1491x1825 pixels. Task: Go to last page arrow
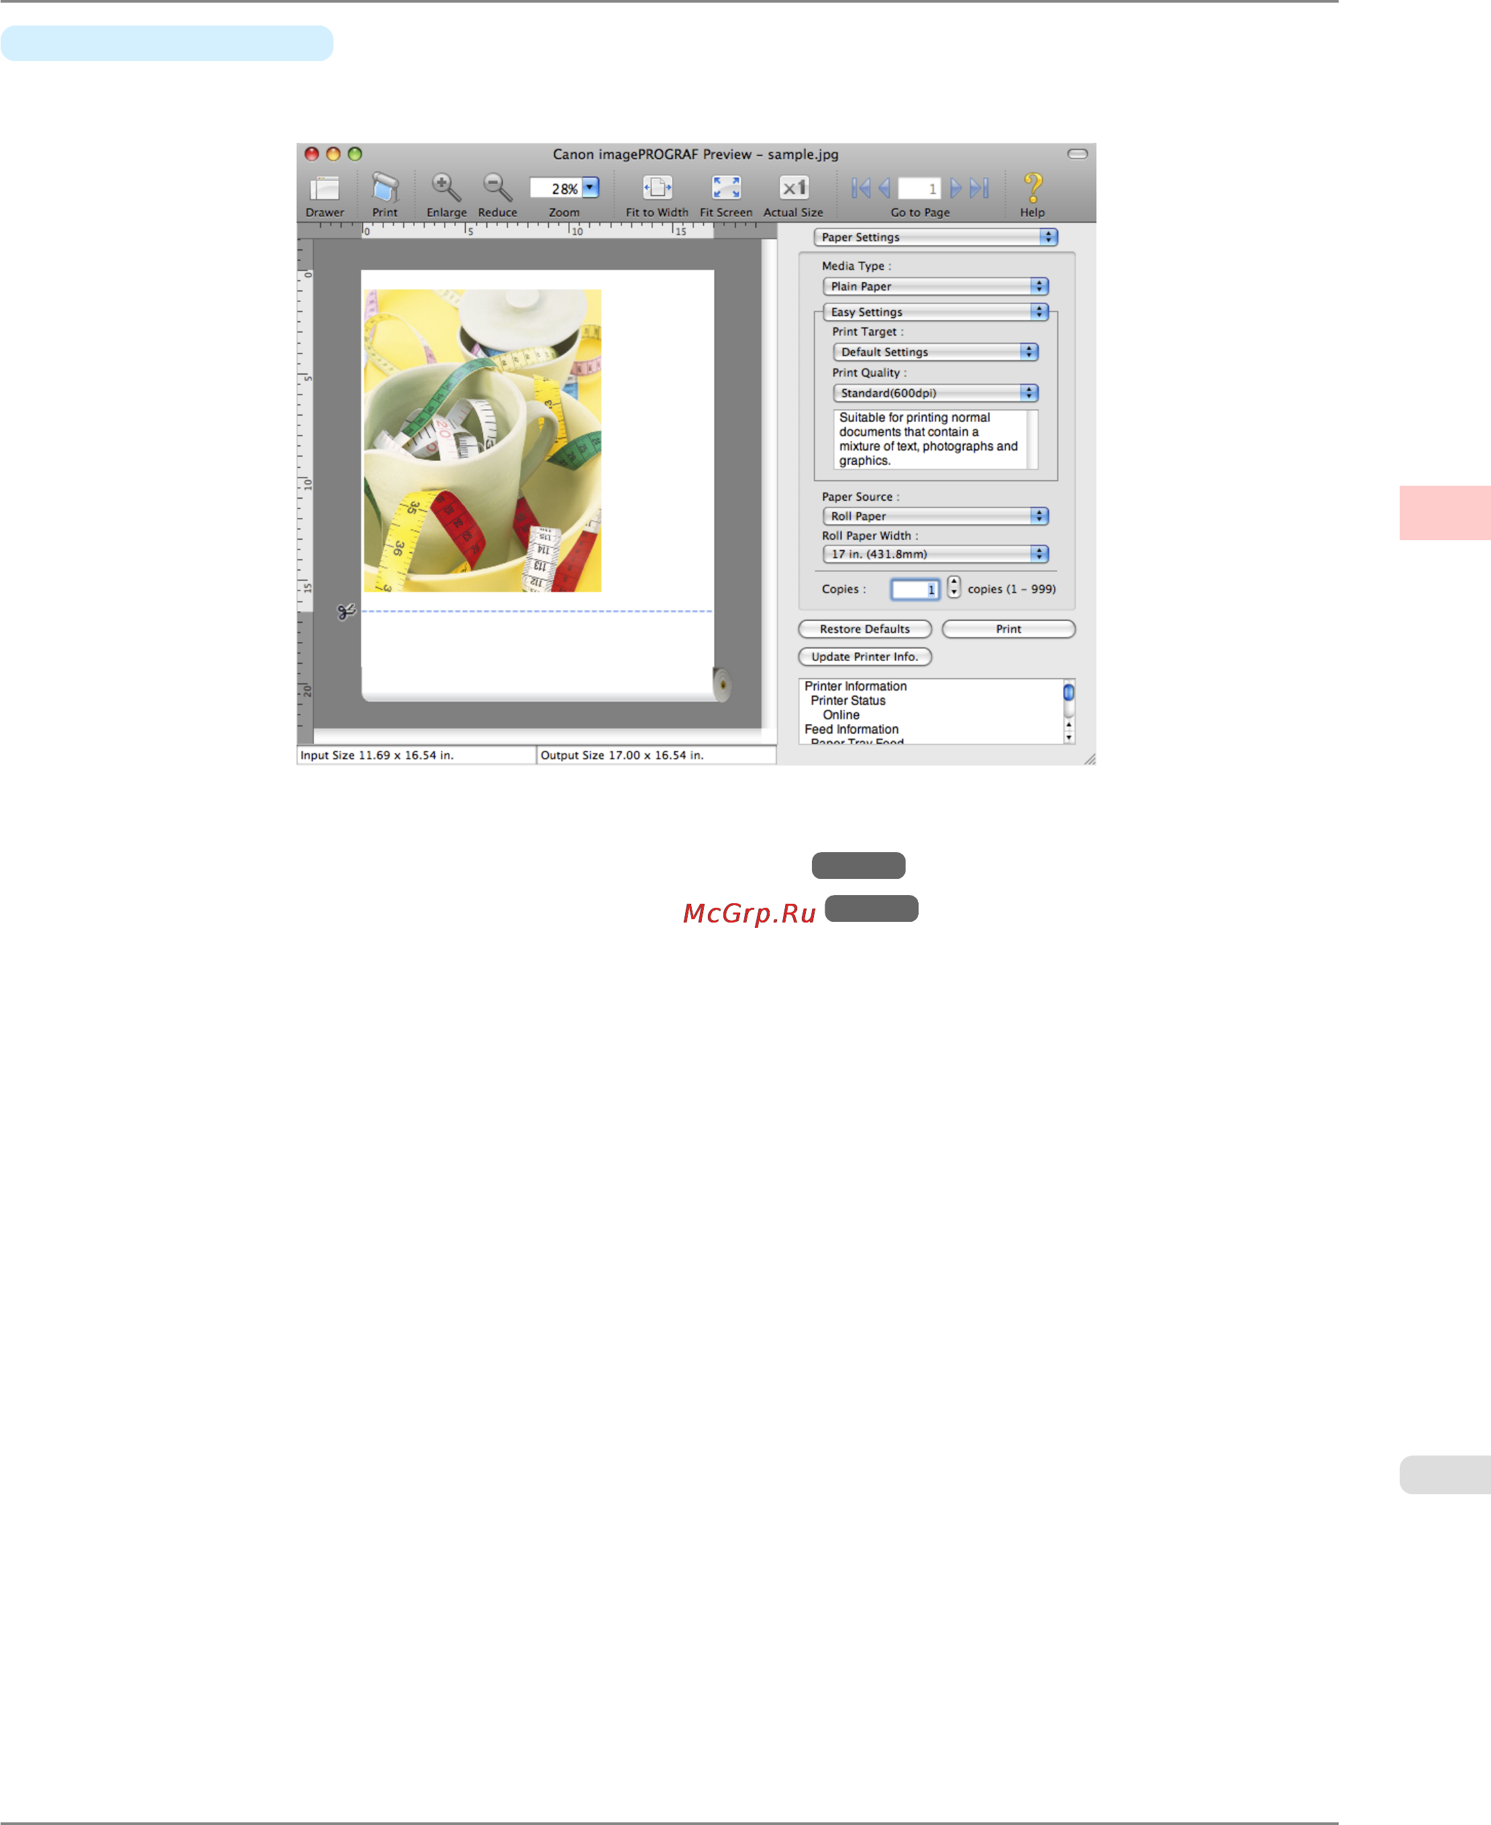point(979,188)
